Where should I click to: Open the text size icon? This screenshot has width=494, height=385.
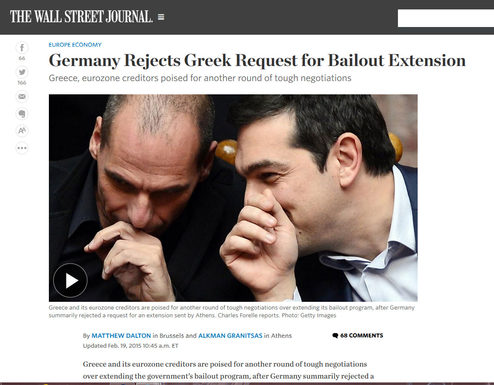(x=22, y=130)
